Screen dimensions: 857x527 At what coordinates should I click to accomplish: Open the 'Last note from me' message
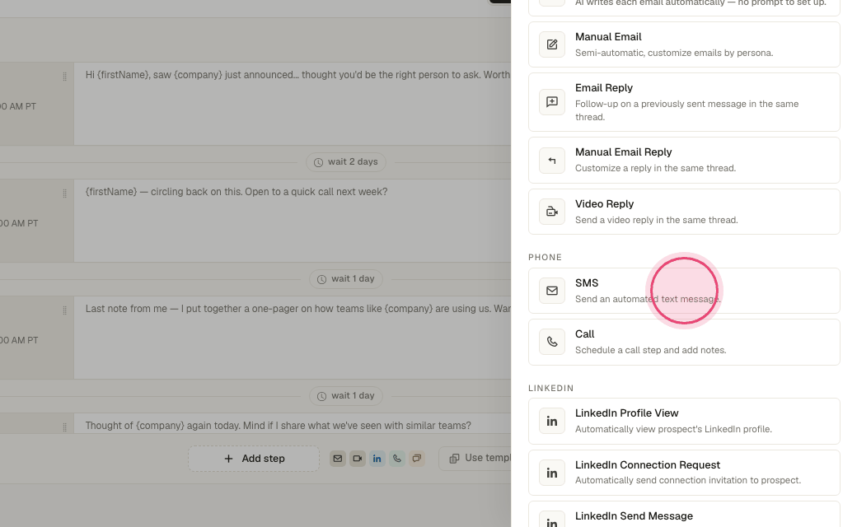point(293,338)
